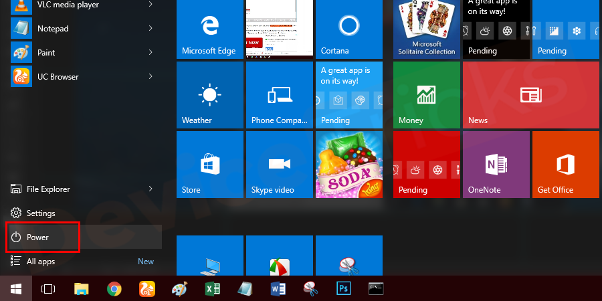Open the Microsoft Edge tile

tap(210, 29)
